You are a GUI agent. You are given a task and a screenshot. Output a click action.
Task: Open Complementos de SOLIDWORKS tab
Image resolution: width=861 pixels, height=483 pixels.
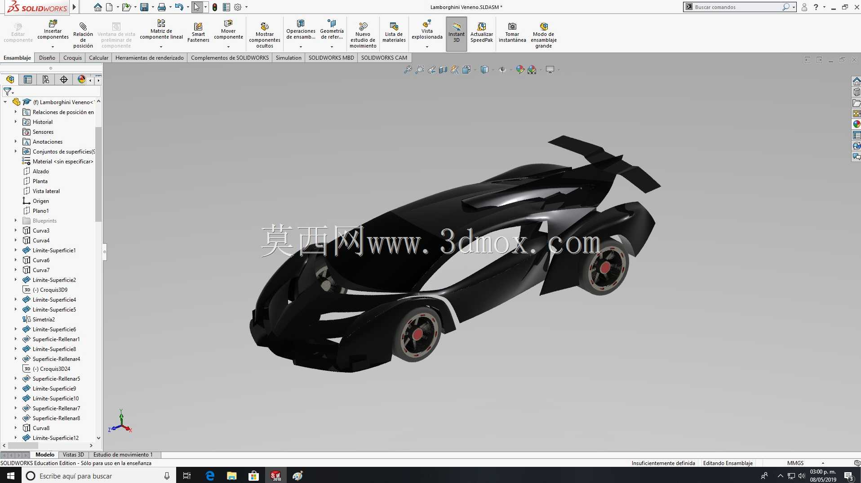[230, 58]
